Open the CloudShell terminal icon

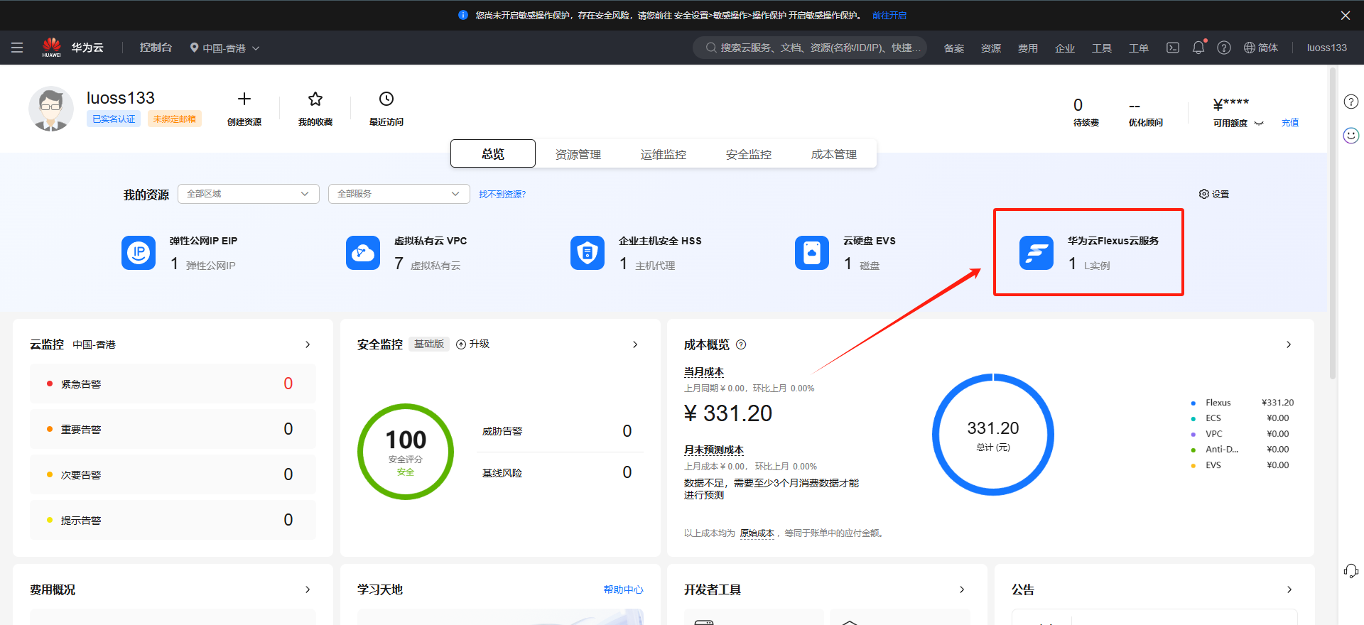(1173, 48)
